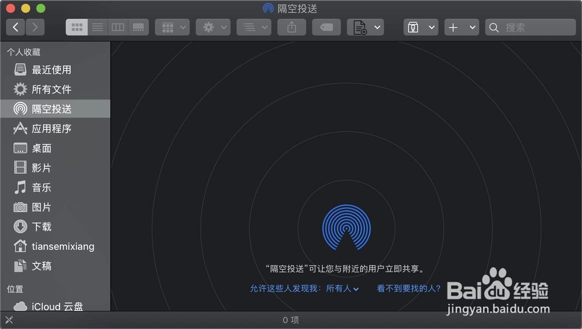Open the 允许这些人发现我: 所有人 dropdown
The image size is (582, 329).
(x=304, y=288)
